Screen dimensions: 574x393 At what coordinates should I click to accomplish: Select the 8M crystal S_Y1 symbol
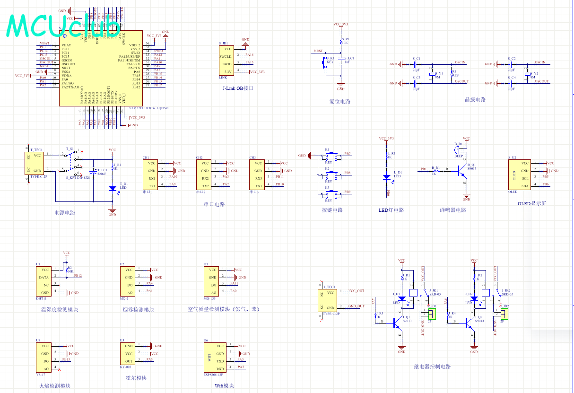pos(432,75)
